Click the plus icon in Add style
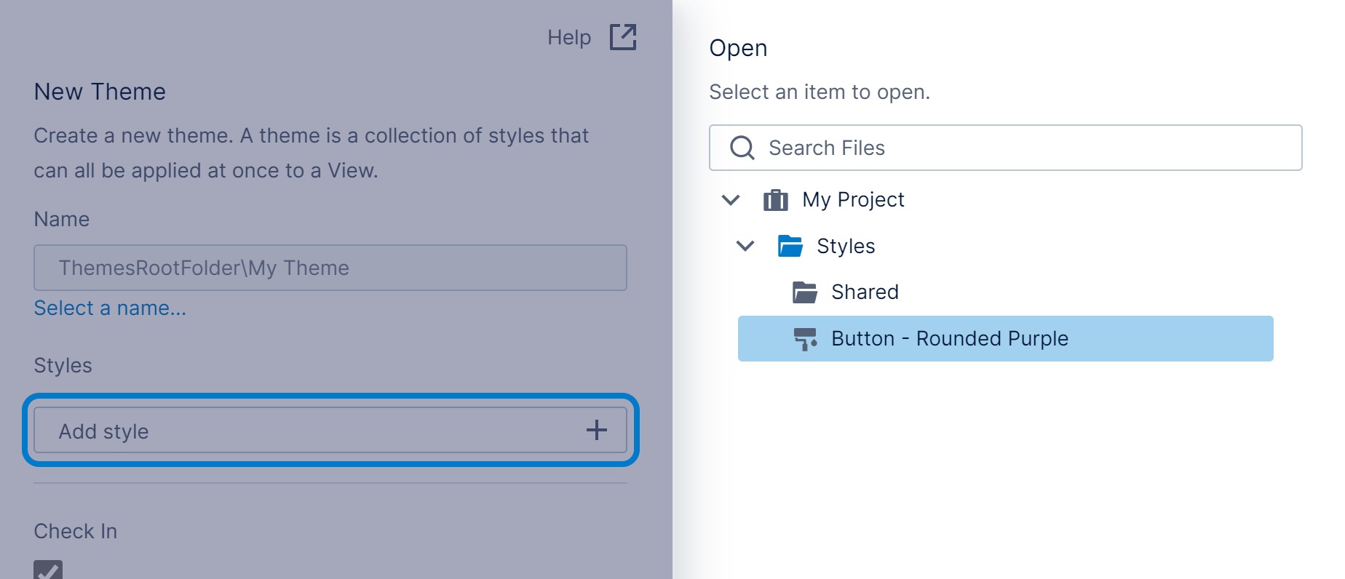 pos(596,430)
